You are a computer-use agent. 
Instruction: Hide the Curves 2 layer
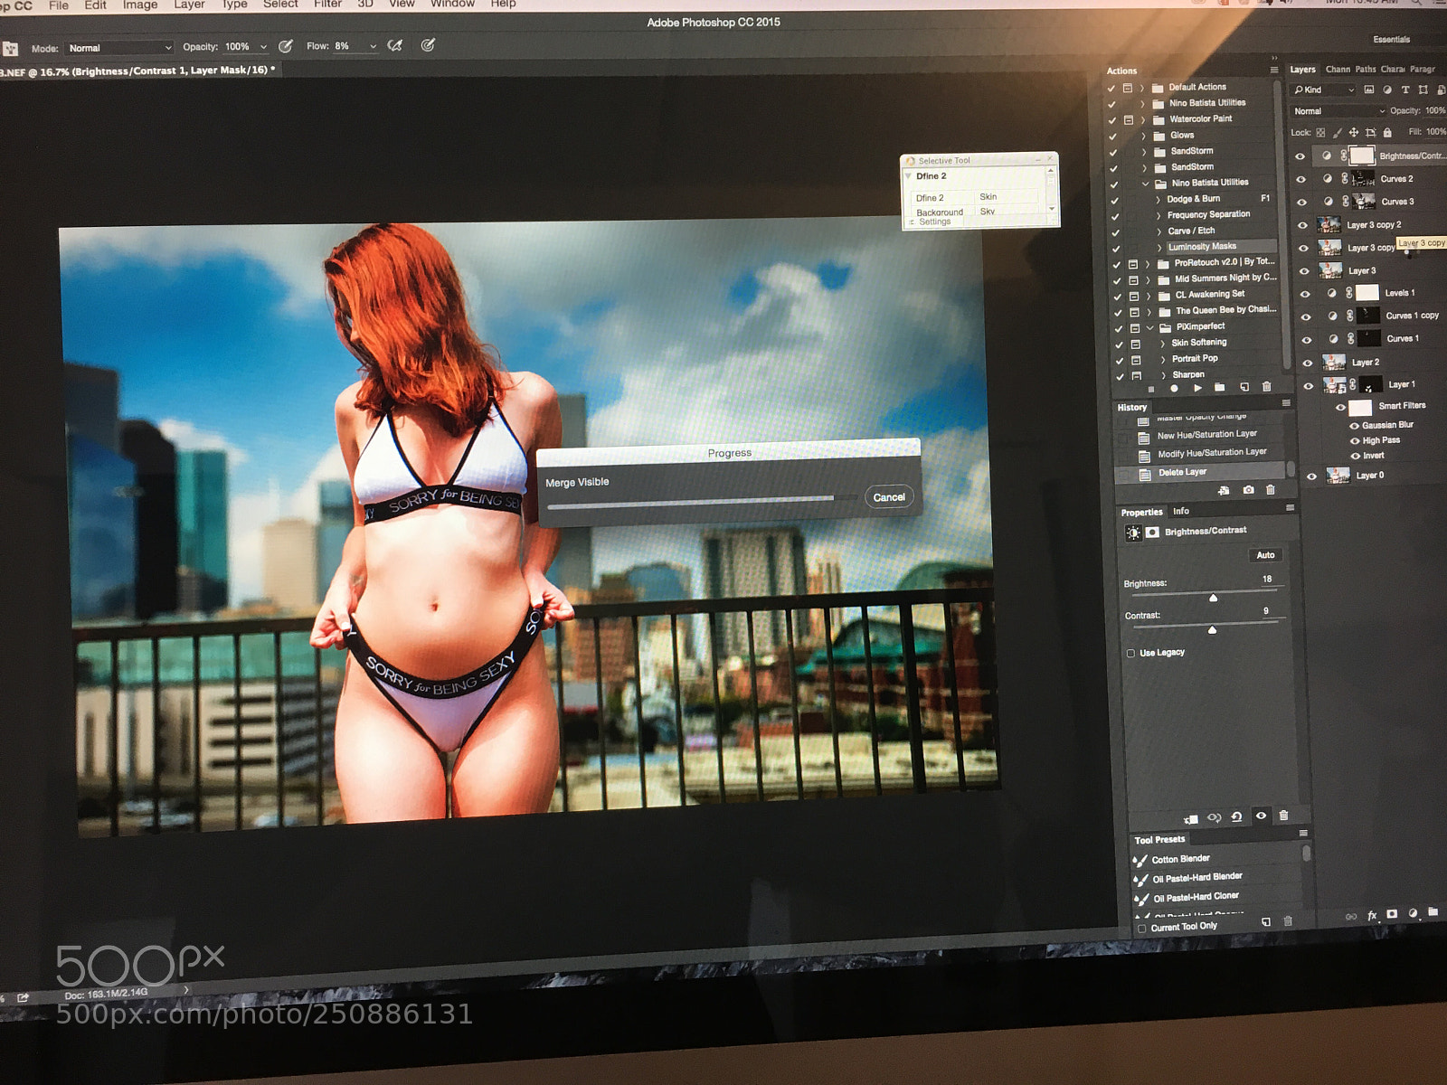(1300, 179)
